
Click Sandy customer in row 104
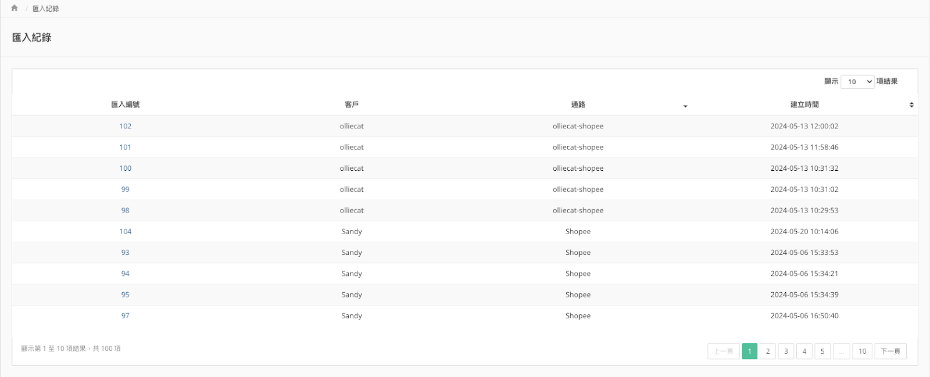(352, 231)
